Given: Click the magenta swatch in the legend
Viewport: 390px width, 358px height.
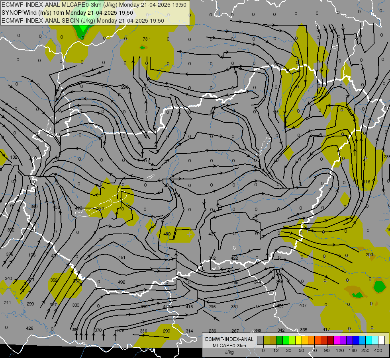Looking at the screenshot, I should (x=337, y=340).
